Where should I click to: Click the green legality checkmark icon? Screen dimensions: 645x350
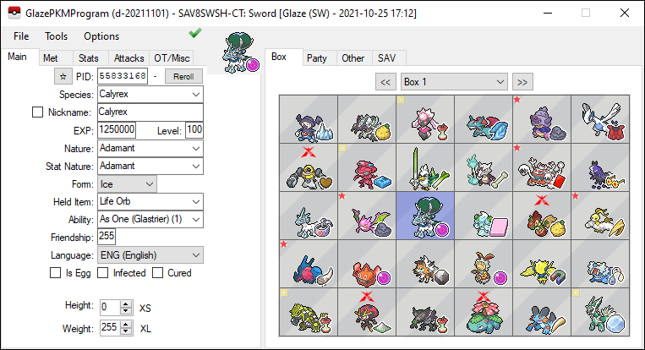[195, 33]
